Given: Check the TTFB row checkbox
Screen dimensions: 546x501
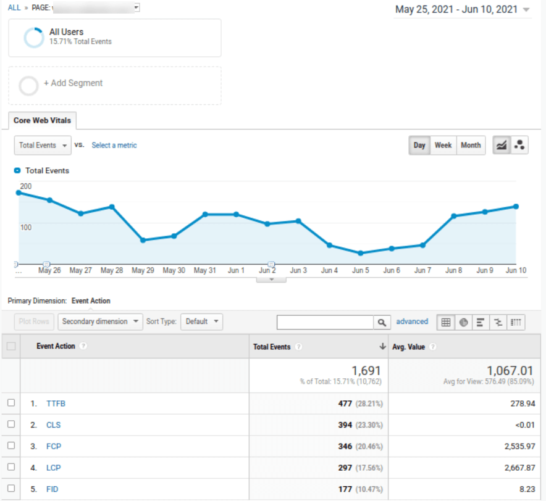Looking at the screenshot, I should pyautogui.click(x=10, y=403).
